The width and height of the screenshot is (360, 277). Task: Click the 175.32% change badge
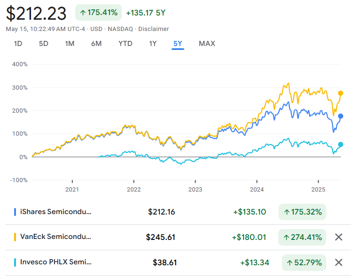[x=302, y=212]
